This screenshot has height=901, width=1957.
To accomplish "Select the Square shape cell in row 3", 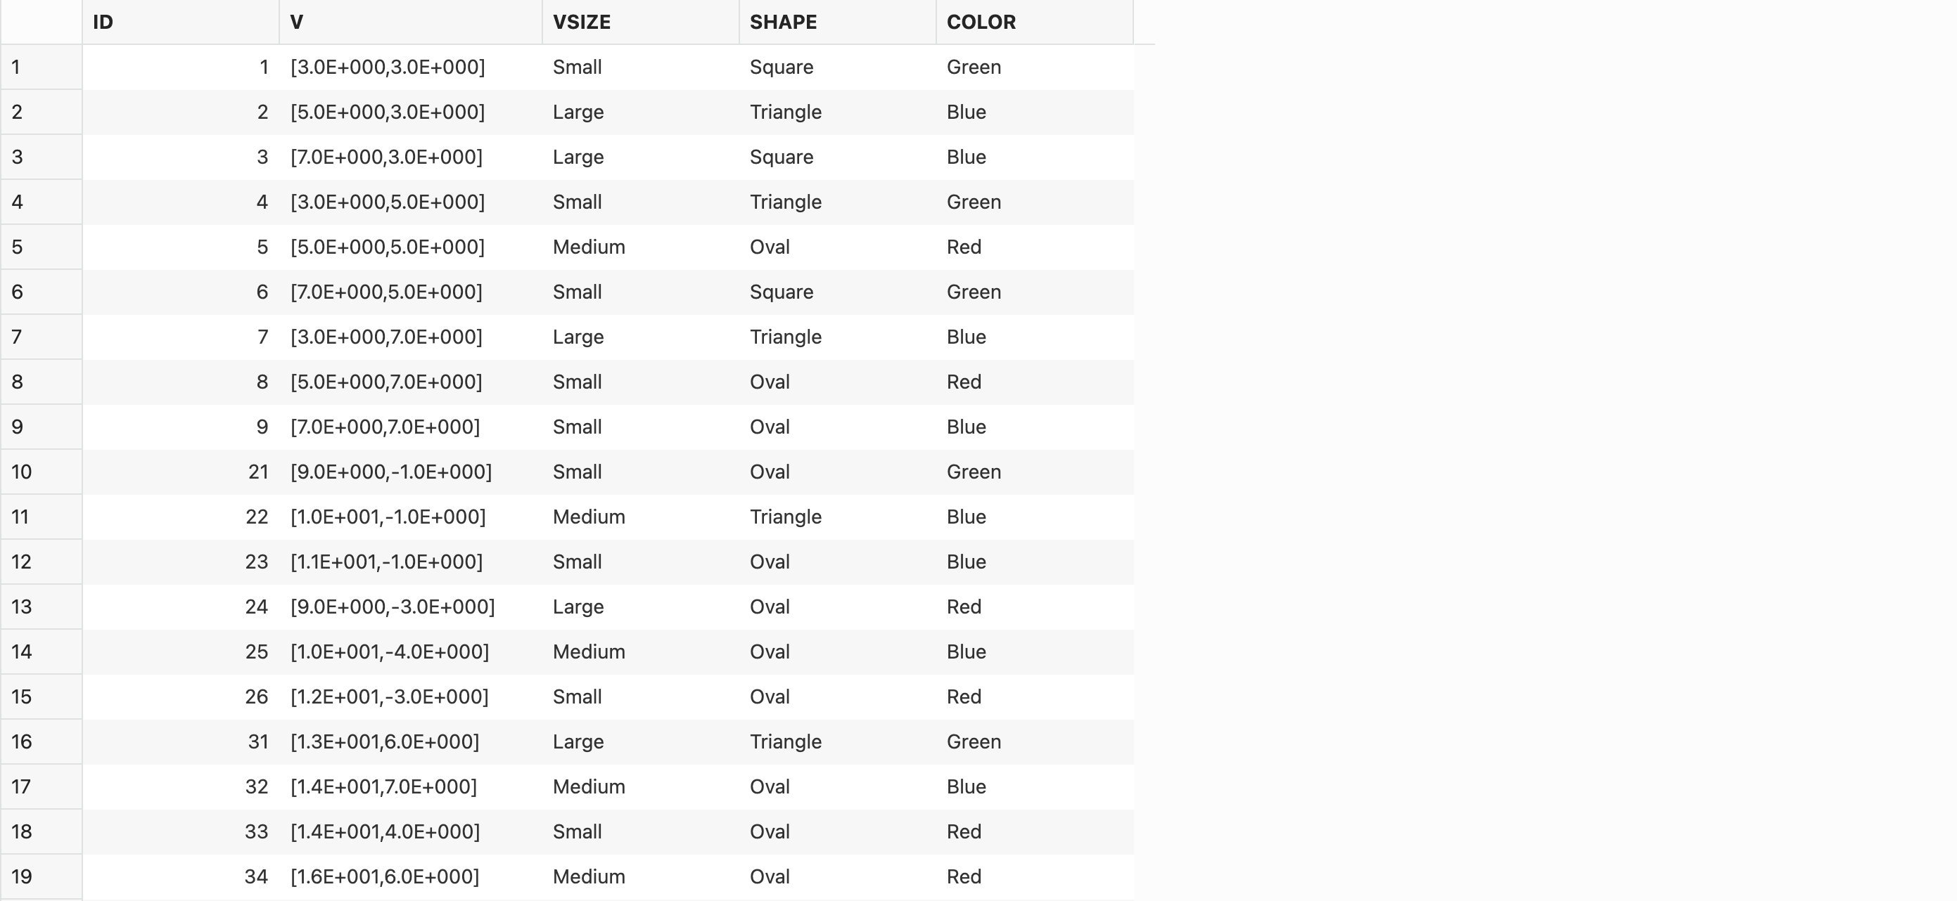I will 781,157.
